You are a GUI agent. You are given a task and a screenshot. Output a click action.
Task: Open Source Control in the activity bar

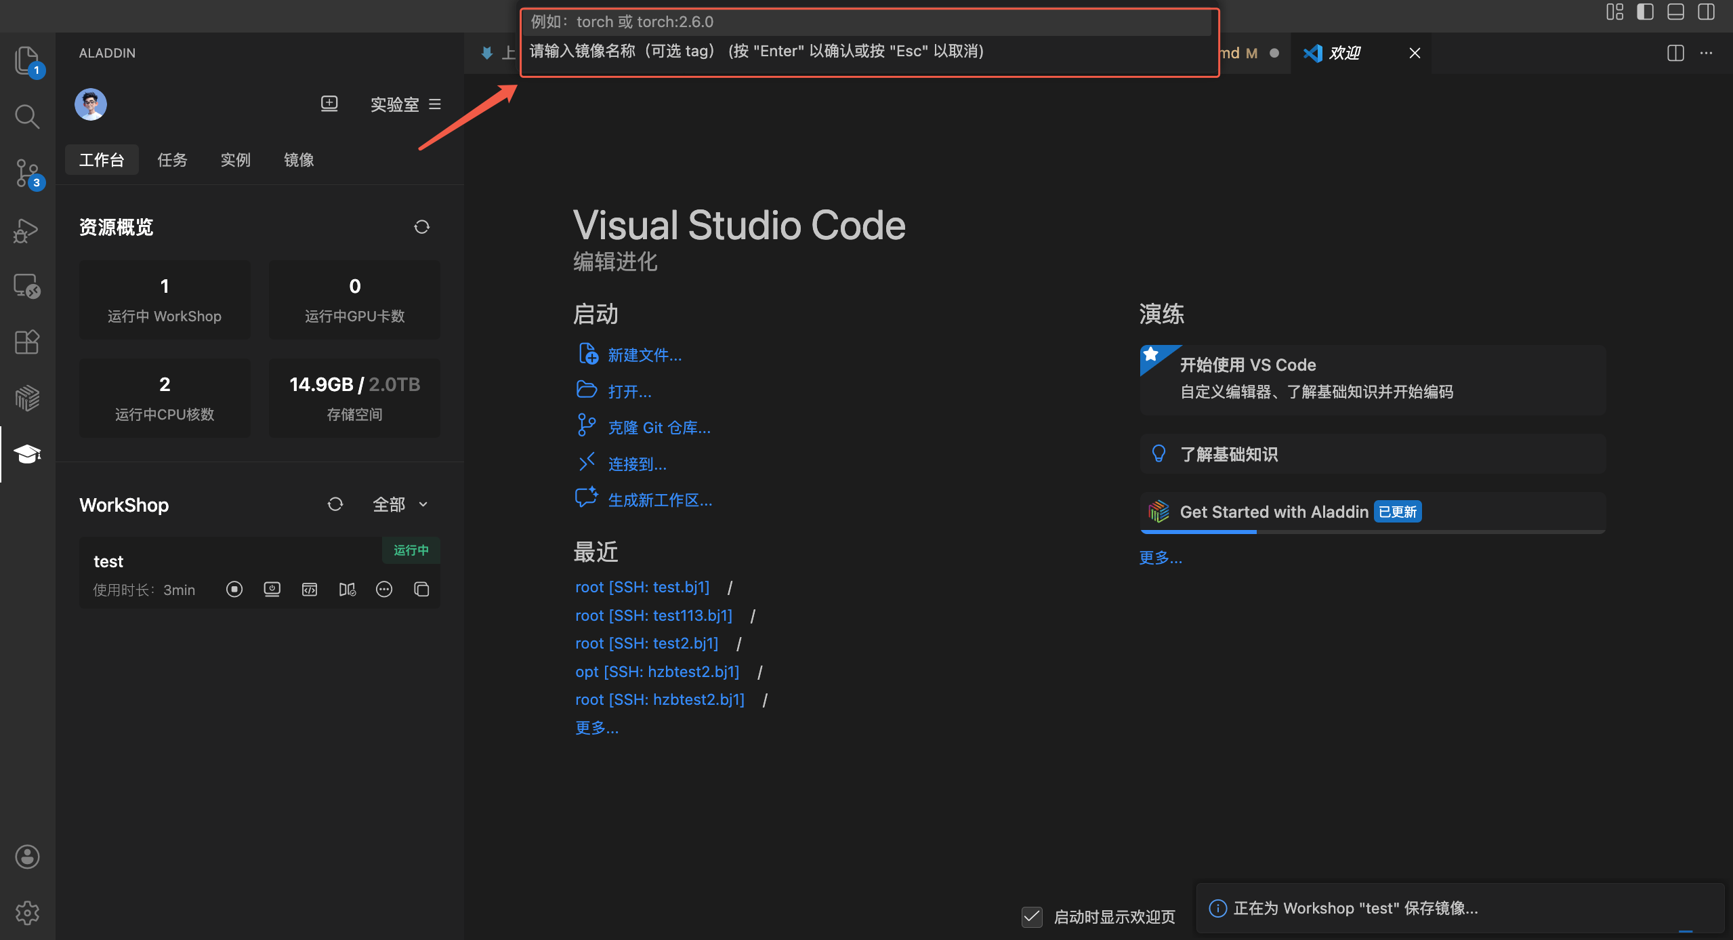click(x=27, y=173)
